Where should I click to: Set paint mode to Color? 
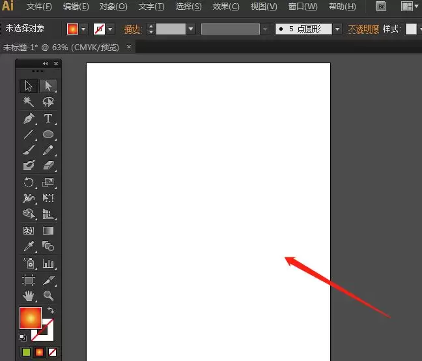(x=26, y=352)
